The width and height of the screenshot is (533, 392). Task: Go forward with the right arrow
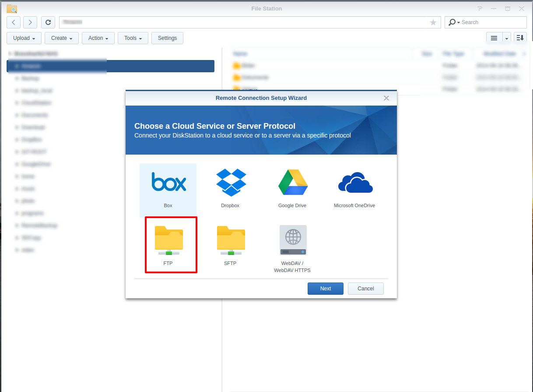[30, 22]
